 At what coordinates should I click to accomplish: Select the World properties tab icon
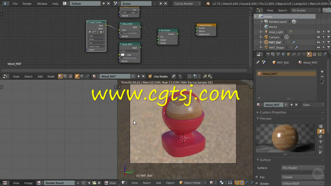[283, 55]
